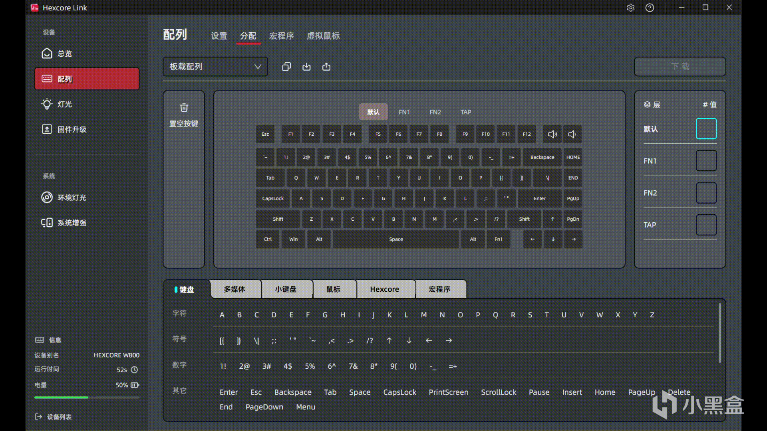The image size is (767, 431).
Task: Switch to the 宏程序 top tab
Action: (x=282, y=36)
